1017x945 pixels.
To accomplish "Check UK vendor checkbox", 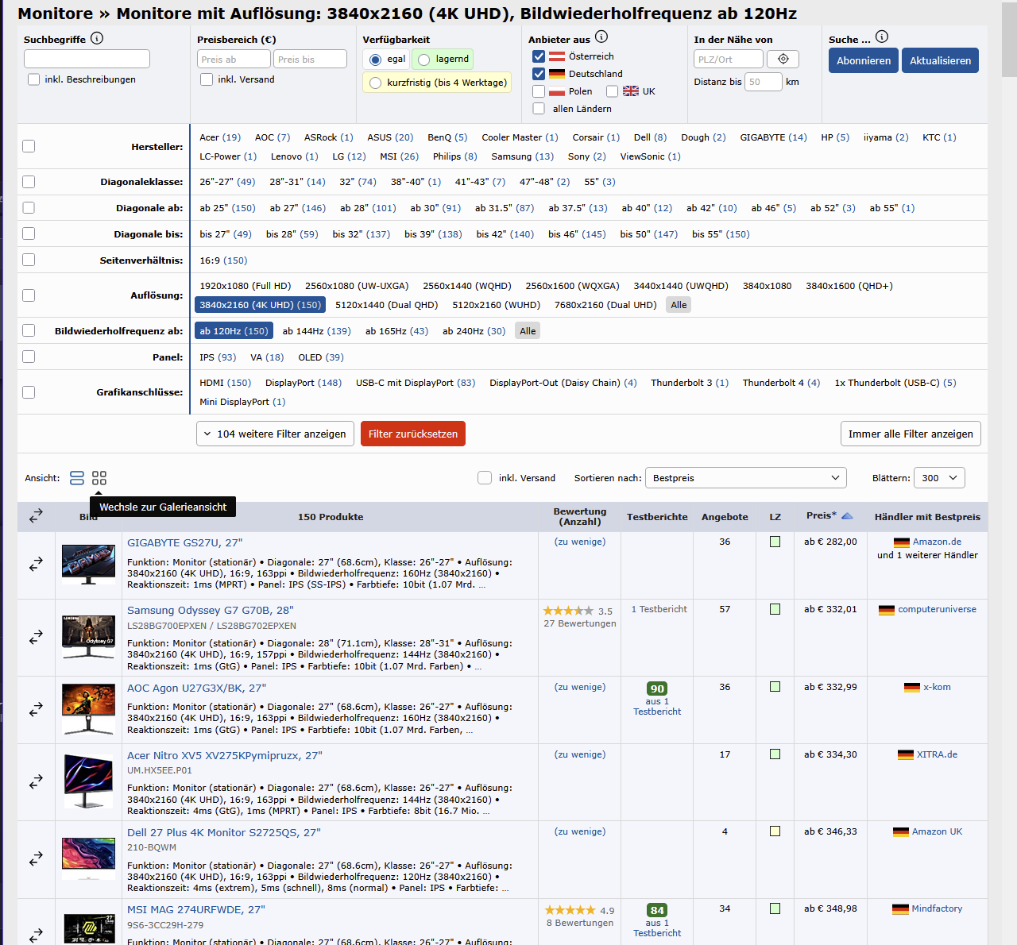I will [x=612, y=91].
